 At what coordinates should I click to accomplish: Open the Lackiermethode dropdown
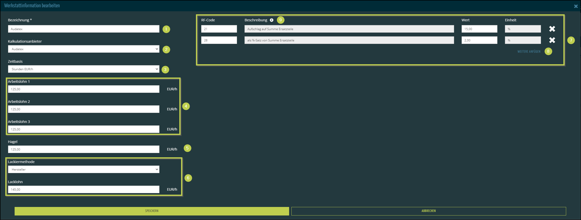84,169
